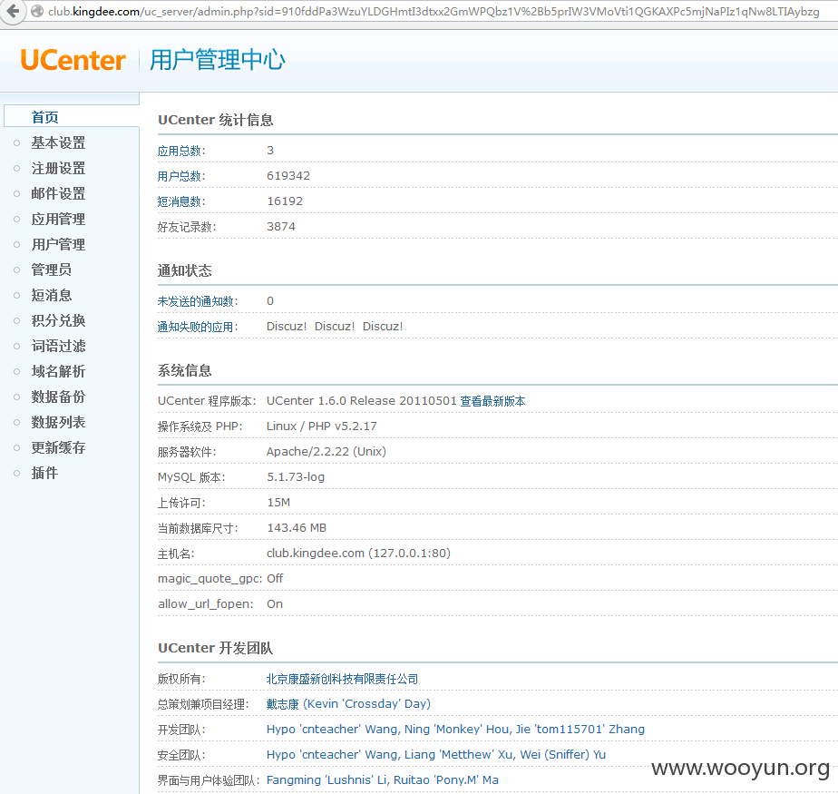Open the 管理员 sidebar item
Screen dimensions: 838x794
click(x=52, y=270)
